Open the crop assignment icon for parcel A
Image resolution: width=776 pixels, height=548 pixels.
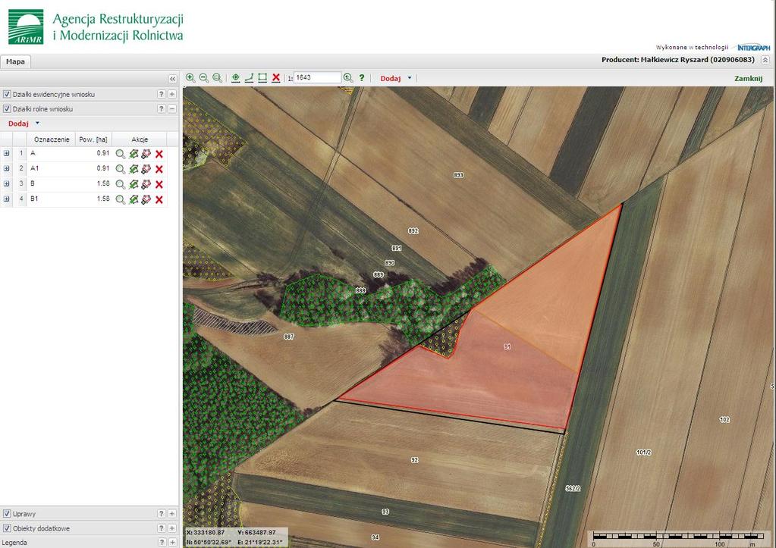[146, 155]
